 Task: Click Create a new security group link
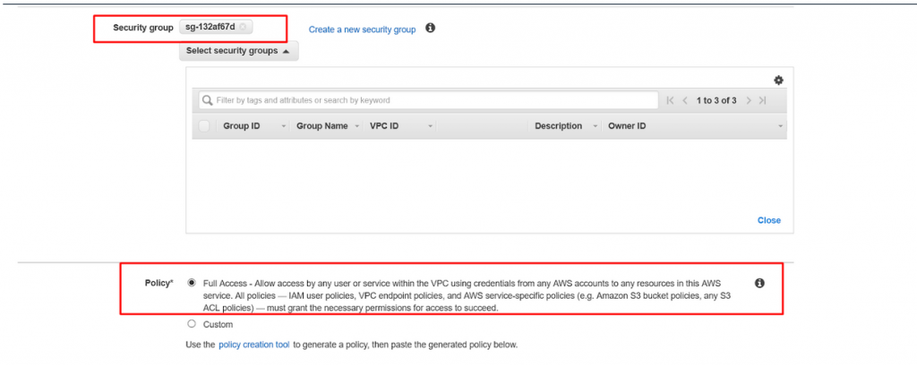(x=362, y=30)
